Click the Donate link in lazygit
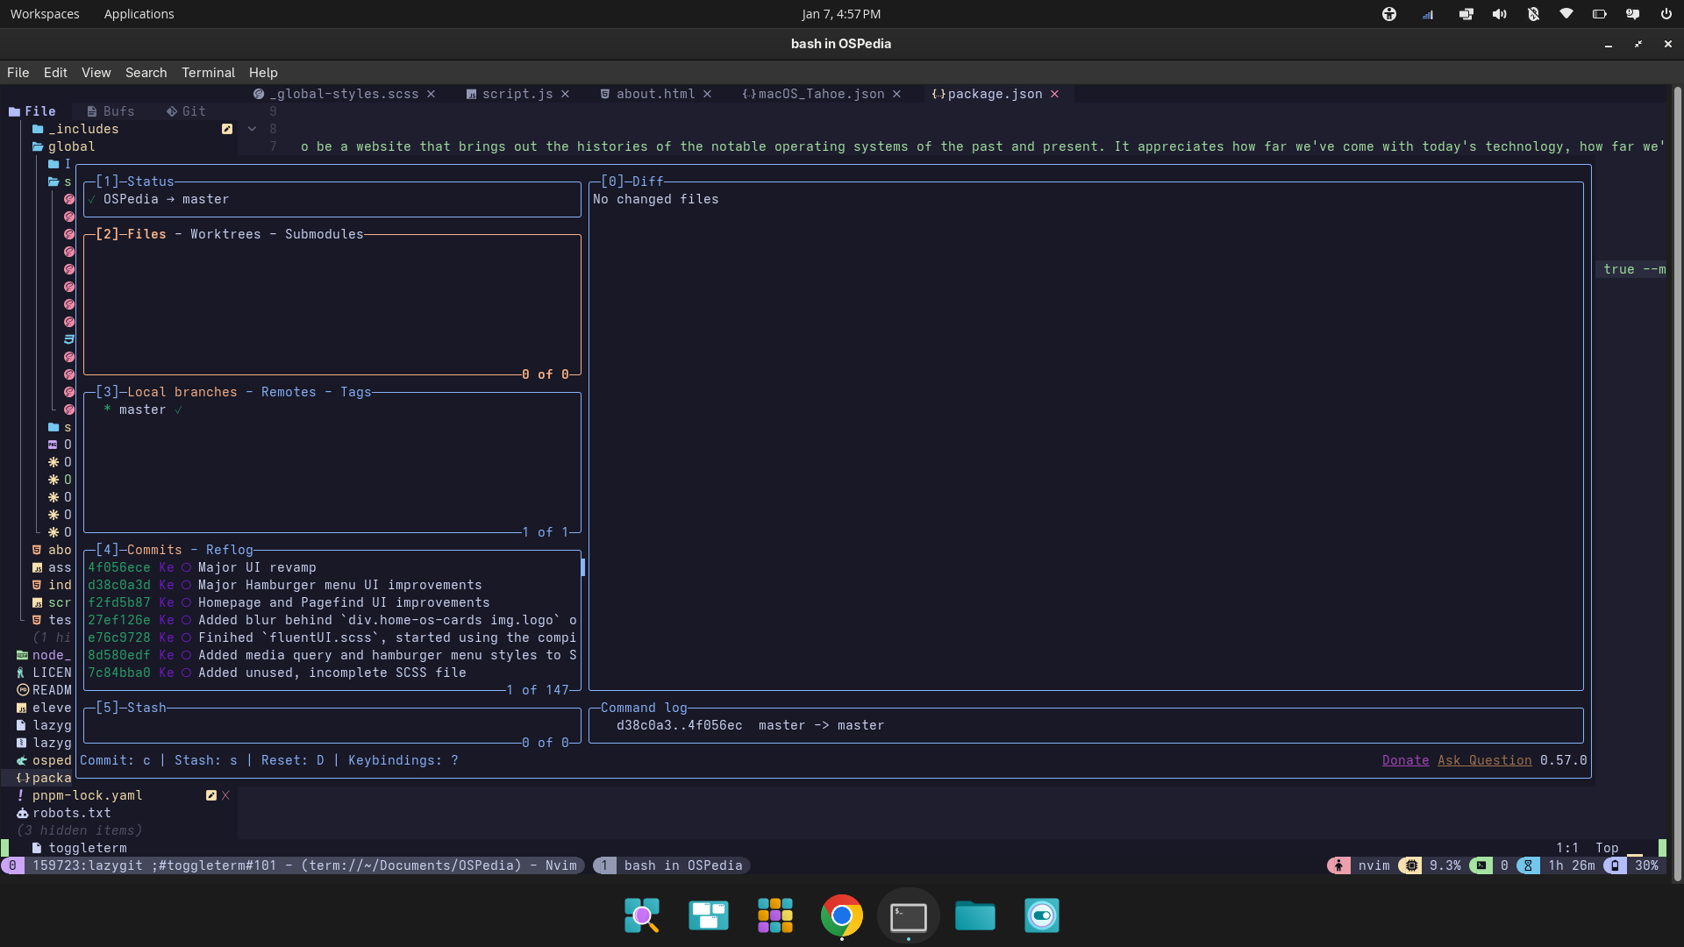1684x947 pixels. click(x=1405, y=760)
